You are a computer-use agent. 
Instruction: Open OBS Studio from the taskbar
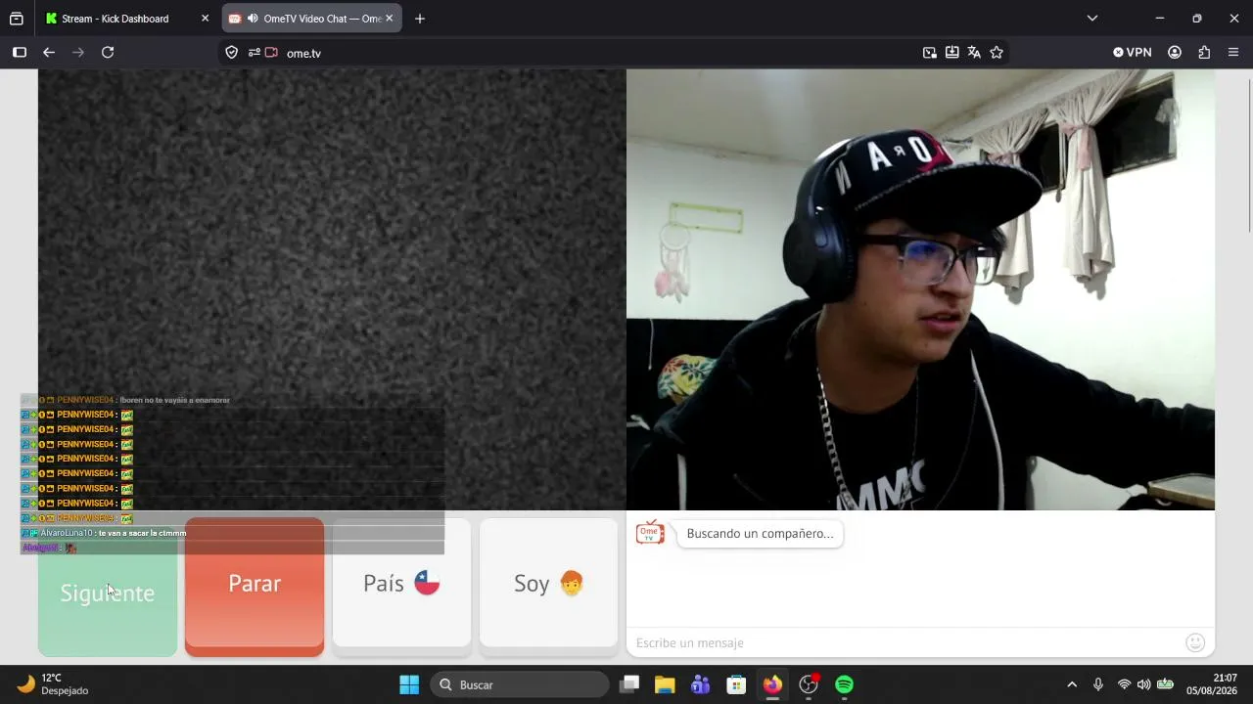click(809, 684)
